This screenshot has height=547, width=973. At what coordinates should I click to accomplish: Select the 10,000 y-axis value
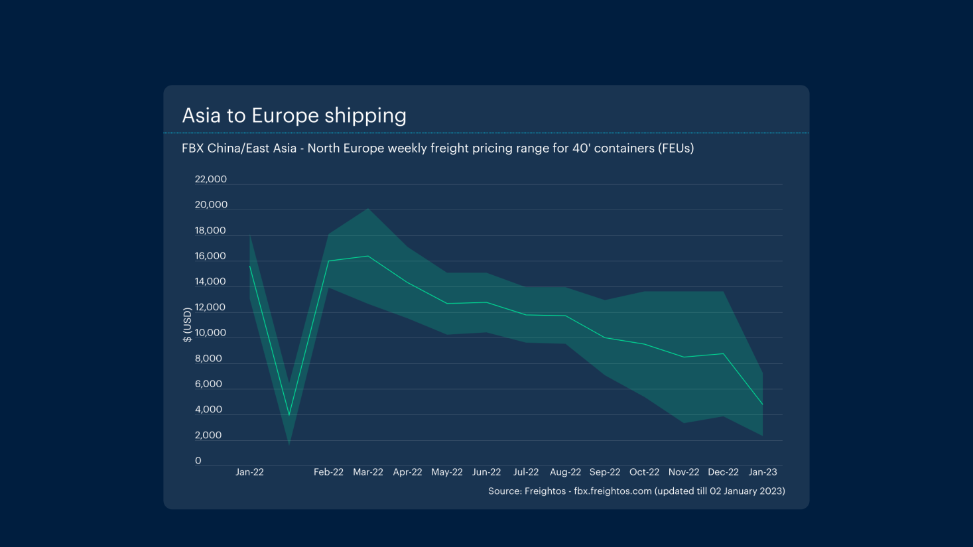click(x=210, y=333)
